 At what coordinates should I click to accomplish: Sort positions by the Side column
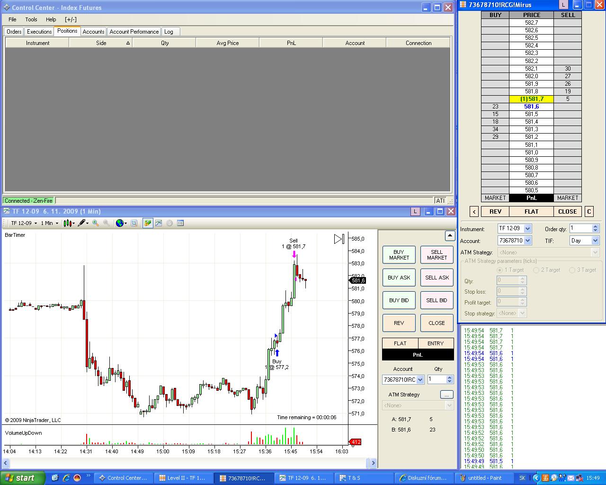pyautogui.click(x=101, y=43)
